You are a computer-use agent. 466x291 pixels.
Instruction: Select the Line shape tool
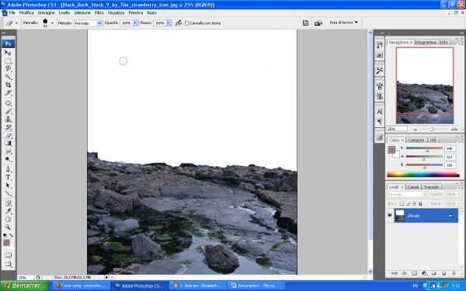8,193
